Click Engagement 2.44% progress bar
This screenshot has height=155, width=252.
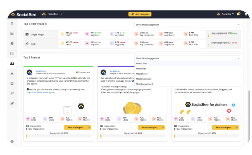point(132,136)
